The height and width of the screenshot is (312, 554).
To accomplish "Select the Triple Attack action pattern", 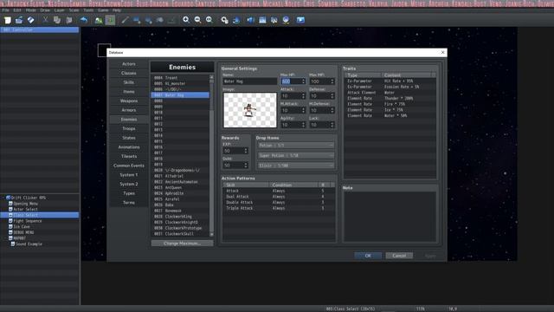I will pyautogui.click(x=279, y=208).
